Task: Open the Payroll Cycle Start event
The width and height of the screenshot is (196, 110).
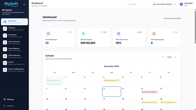Action: click(x=55, y=80)
